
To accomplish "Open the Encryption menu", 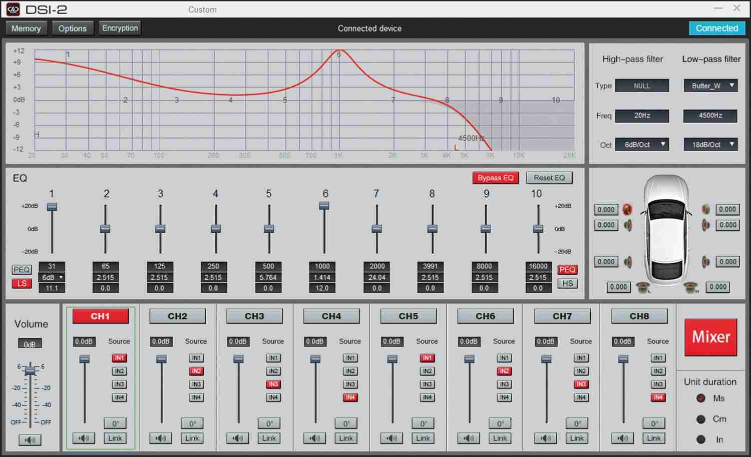I will pyautogui.click(x=120, y=28).
